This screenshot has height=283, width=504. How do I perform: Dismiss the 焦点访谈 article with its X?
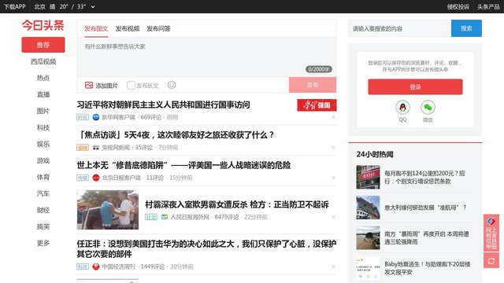[x=333, y=147]
